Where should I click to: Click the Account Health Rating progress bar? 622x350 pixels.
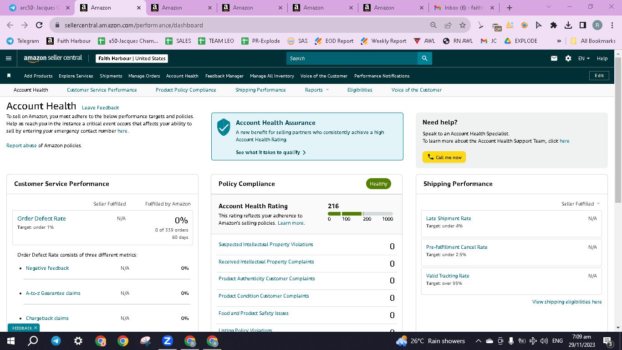(360, 213)
